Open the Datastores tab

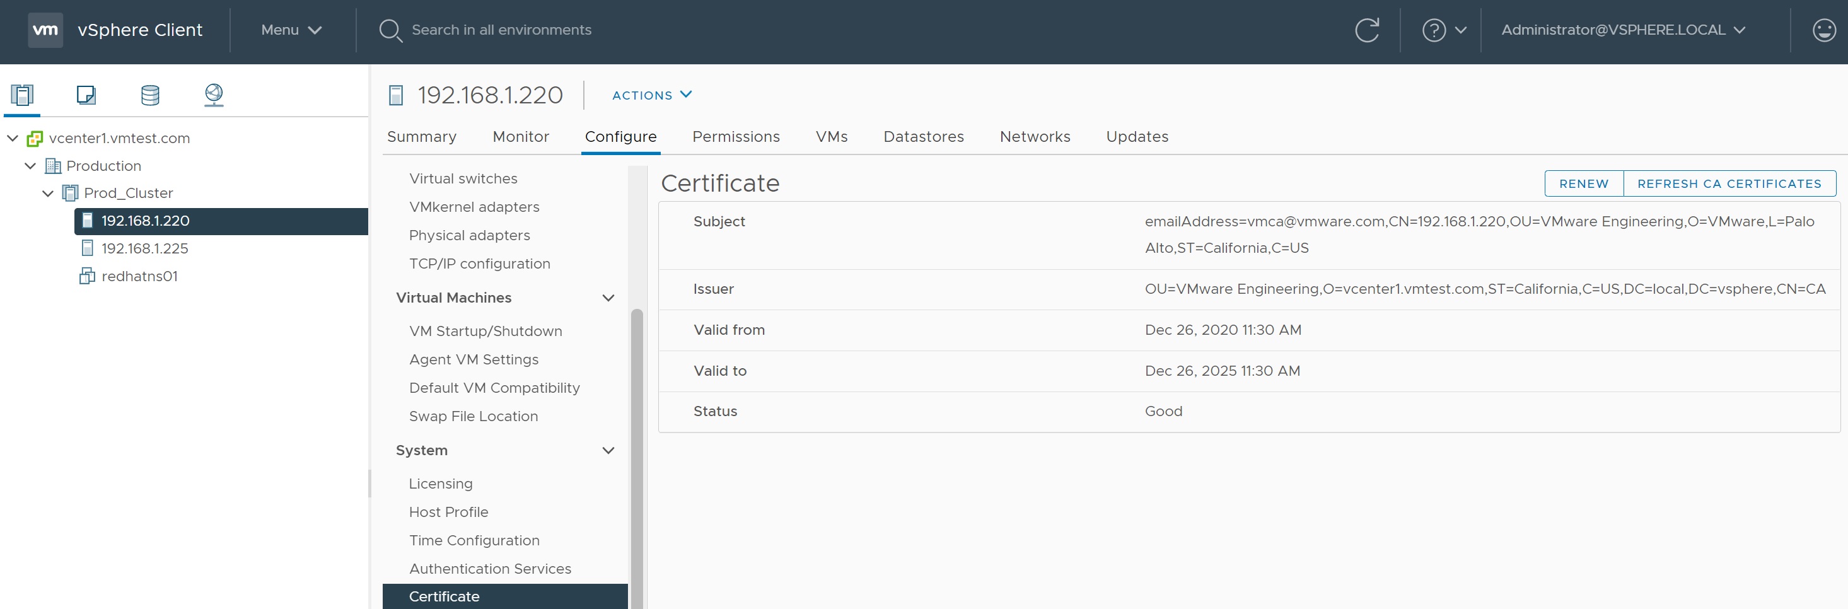coord(922,136)
